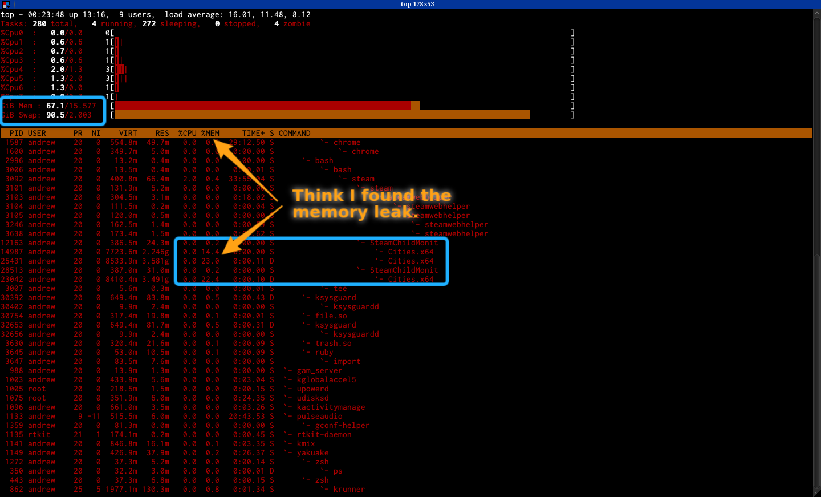Click the udisksd command name
The height and width of the screenshot is (497, 821).
pos(313,398)
